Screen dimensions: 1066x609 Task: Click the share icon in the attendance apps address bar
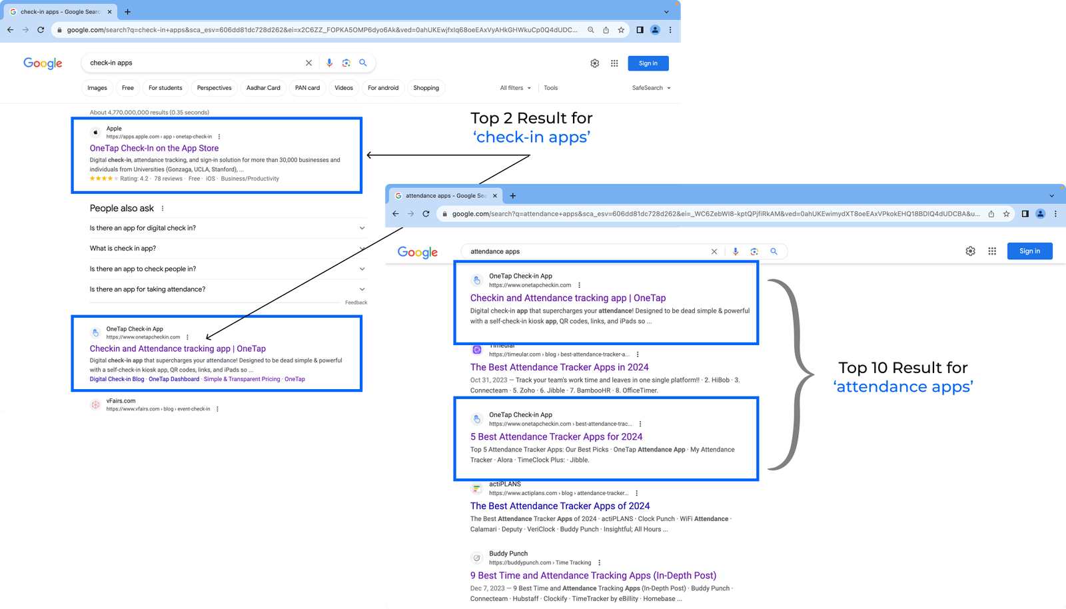click(991, 214)
